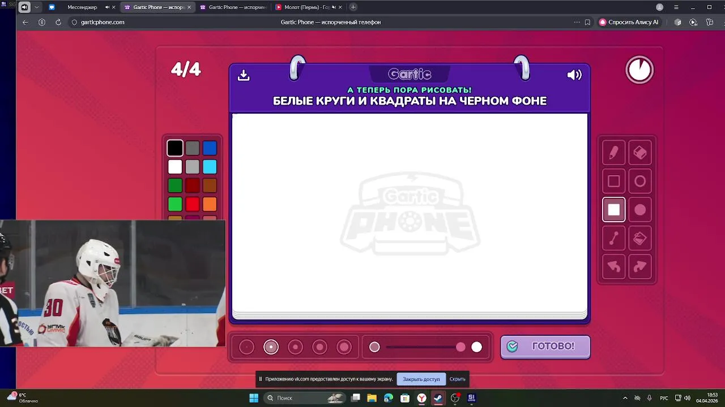Image resolution: width=725 pixels, height=407 pixels.
Task: Mute game sound with the speaker icon
Action: point(574,75)
